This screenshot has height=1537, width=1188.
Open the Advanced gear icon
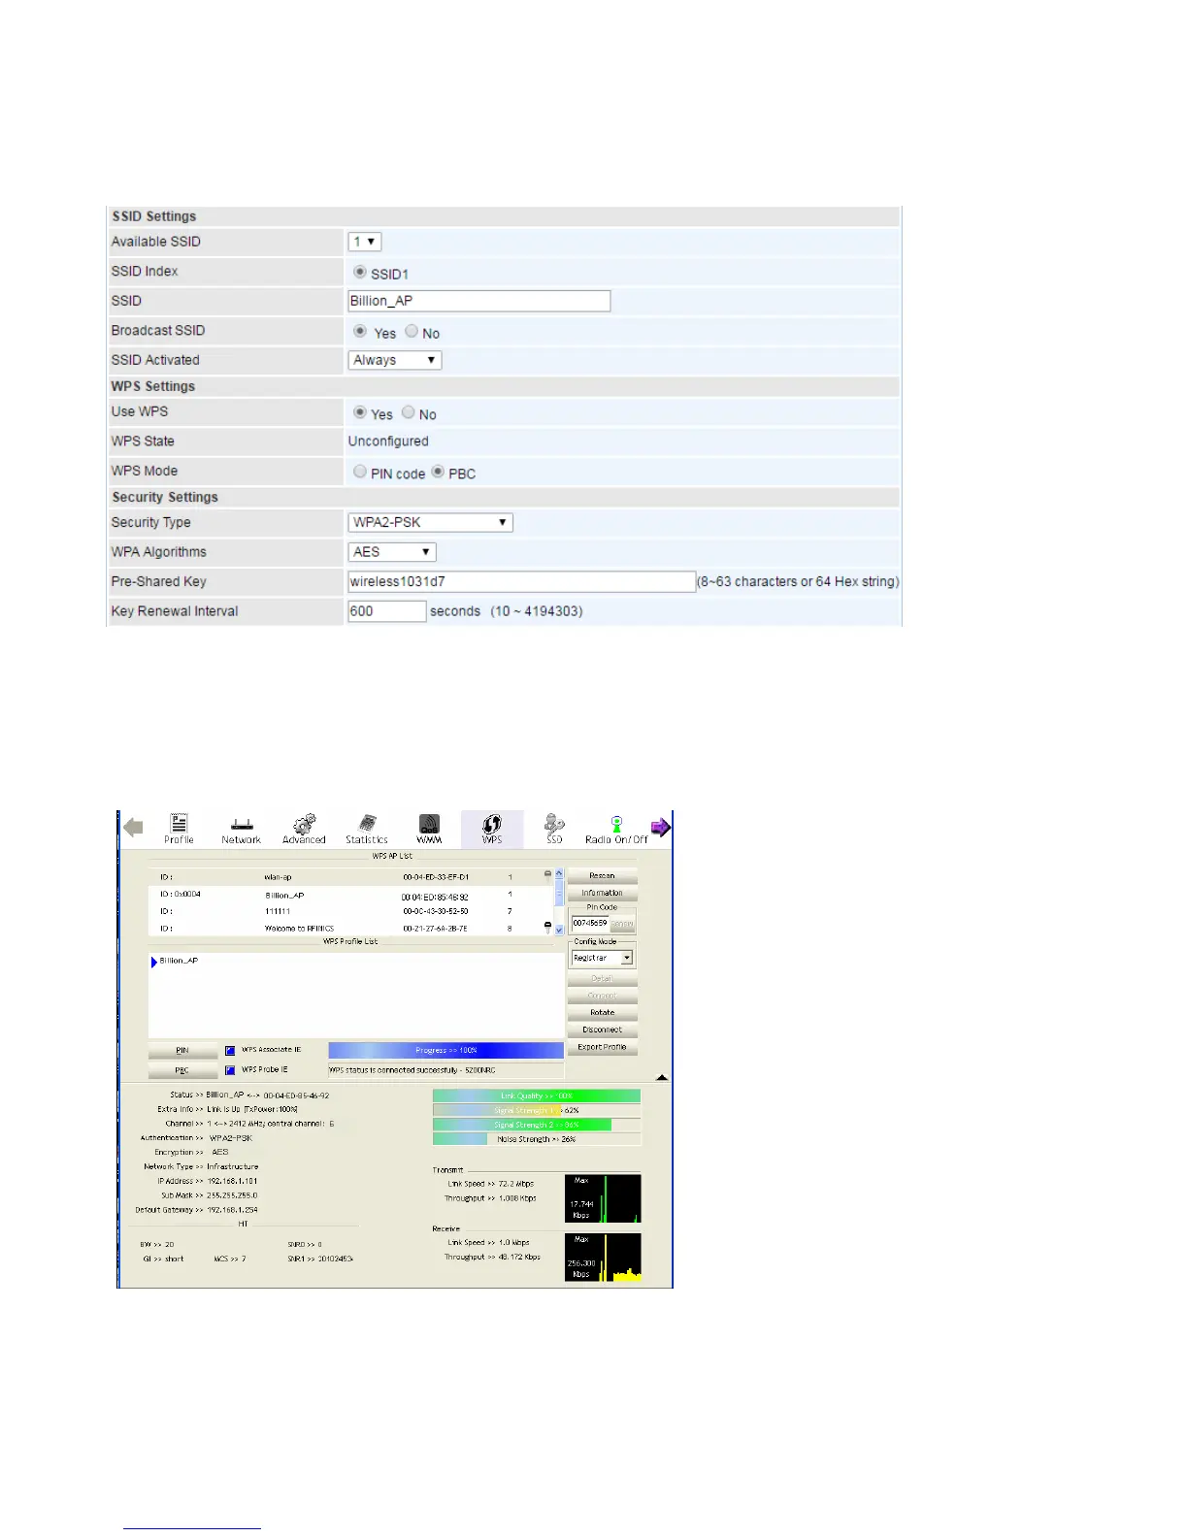304,828
